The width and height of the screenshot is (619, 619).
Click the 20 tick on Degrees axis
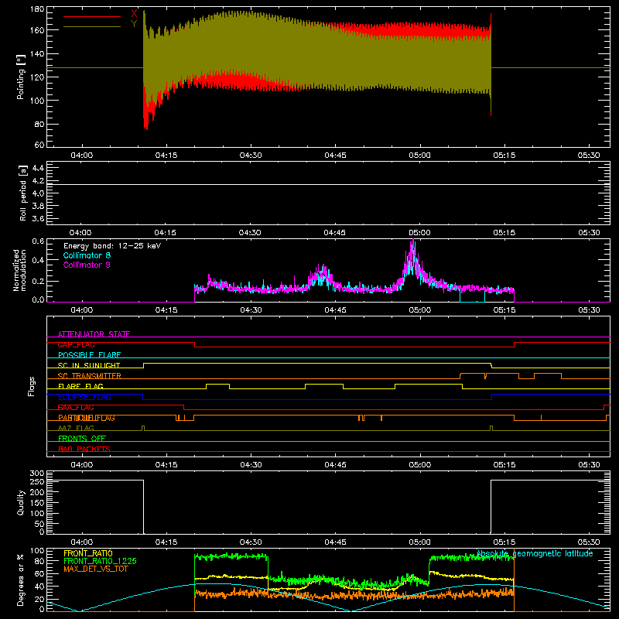[39, 599]
